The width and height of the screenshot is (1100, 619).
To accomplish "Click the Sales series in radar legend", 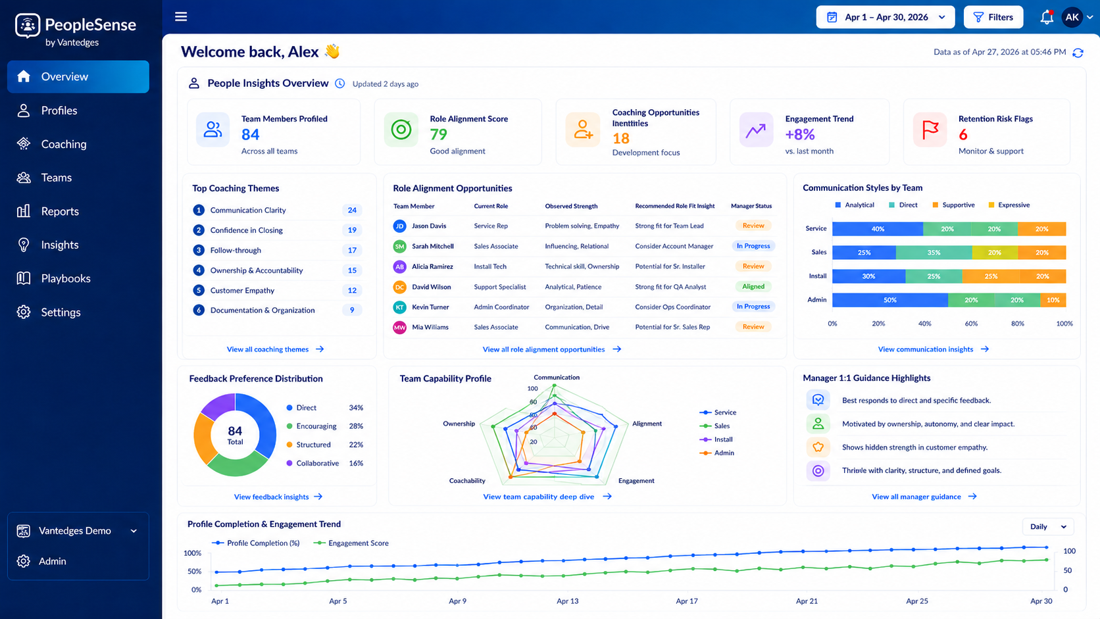I will point(714,426).
